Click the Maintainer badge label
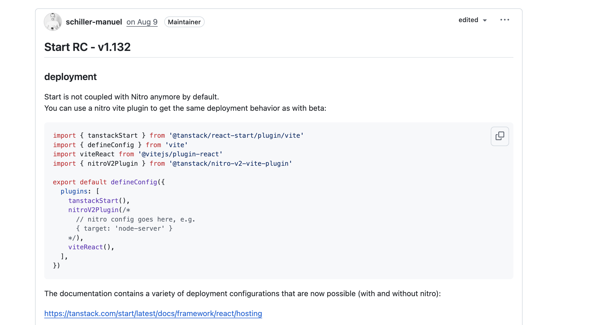The image size is (597, 325). point(184,22)
